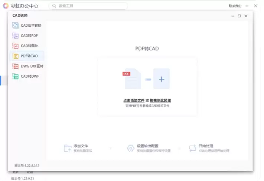
Task: Open 联系我们 in the top bar
Action: [235, 6]
